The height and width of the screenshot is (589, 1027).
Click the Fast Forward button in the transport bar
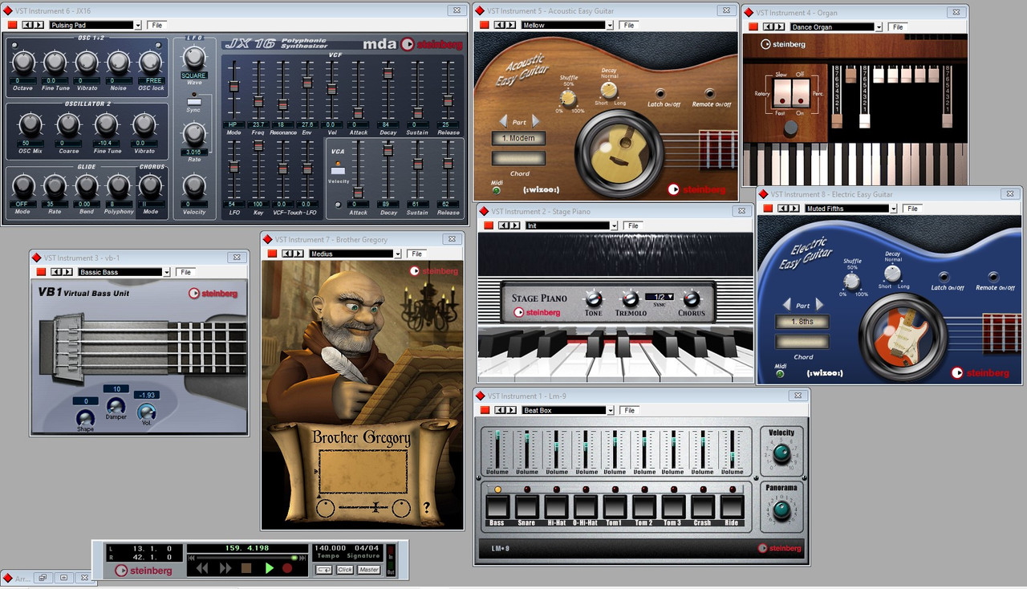click(226, 568)
